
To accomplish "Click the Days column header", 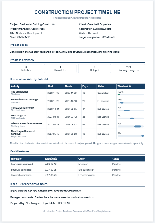I will click(89, 86).
